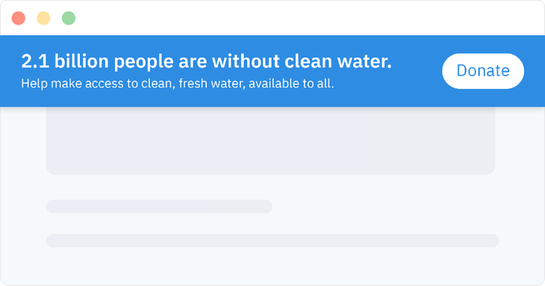This screenshot has width=545, height=286.
Task: Click the white Donate button
Action: (483, 71)
